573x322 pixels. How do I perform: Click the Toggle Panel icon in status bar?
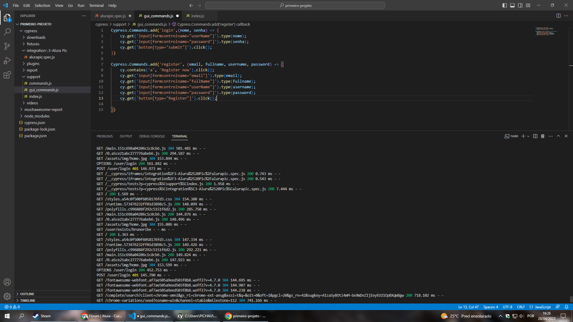pyautogui.click(x=512, y=5)
